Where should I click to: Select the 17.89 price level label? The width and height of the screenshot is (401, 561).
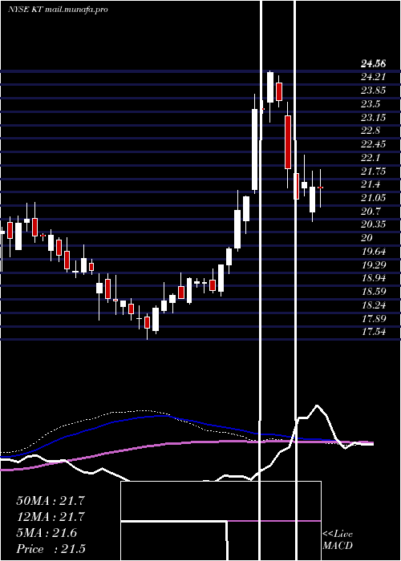click(373, 319)
